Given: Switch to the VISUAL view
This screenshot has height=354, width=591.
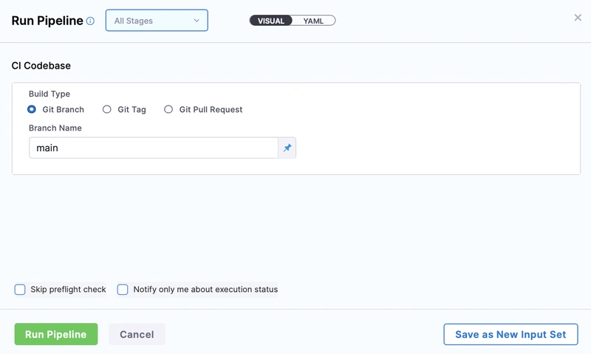Looking at the screenshot, I should coord(270,21).
